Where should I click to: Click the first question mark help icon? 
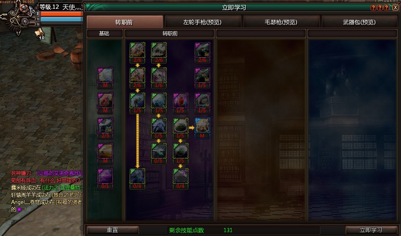pyautogui.click(x=373, y=8)
